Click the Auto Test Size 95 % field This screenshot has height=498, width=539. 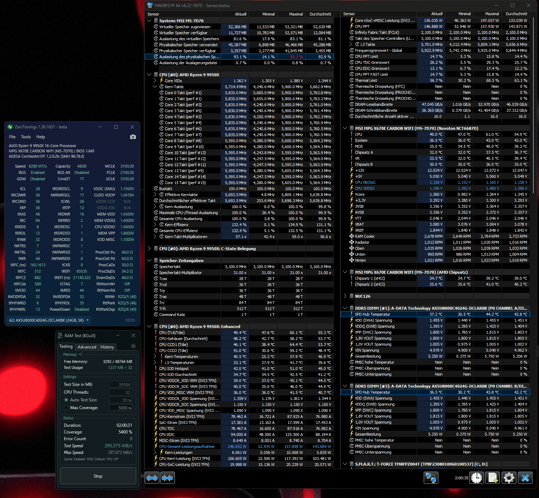pyautogui.click(x=121, y=400)
